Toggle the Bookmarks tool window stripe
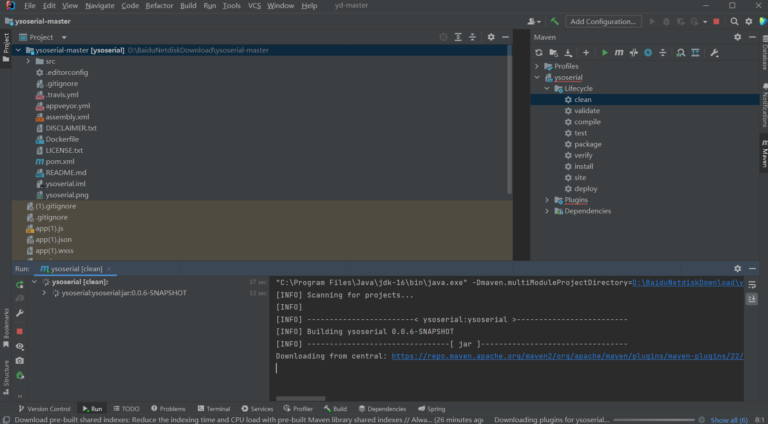 point(6,328)
